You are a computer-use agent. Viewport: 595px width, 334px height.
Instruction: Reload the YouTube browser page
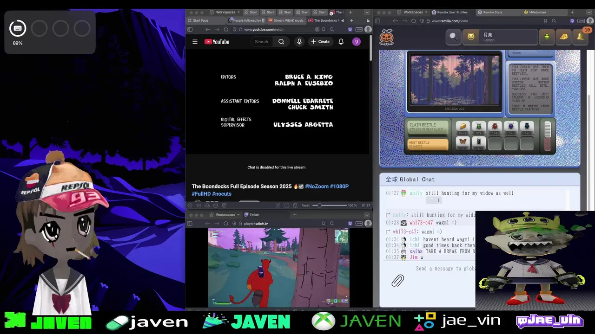click(x=226, y=29)
